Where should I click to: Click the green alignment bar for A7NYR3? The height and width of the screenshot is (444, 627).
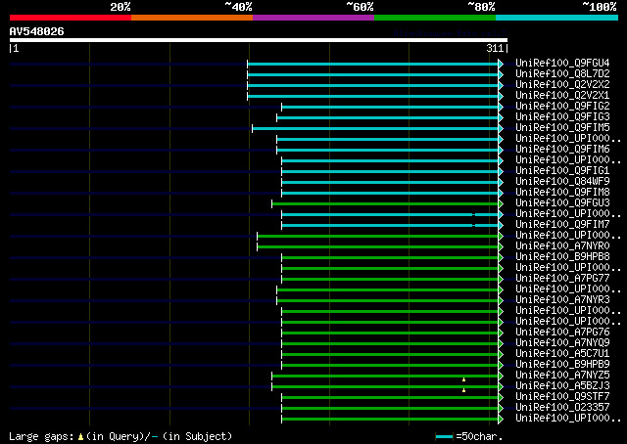tap(388, 301)
